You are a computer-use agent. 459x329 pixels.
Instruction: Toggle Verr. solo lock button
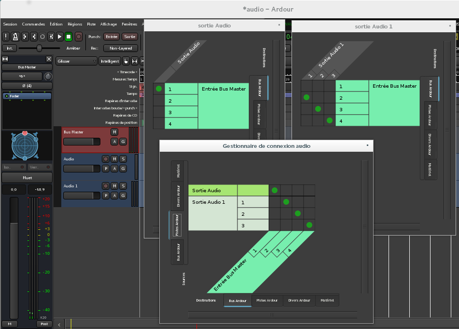pos(40,167)
